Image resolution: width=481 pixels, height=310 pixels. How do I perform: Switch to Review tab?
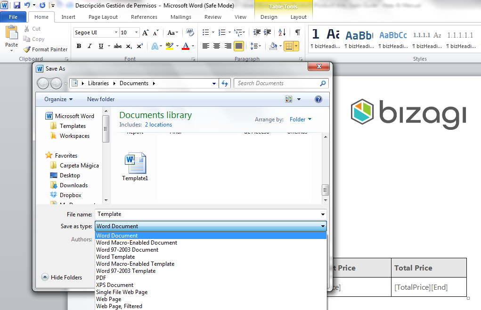(x=213, y=17)
